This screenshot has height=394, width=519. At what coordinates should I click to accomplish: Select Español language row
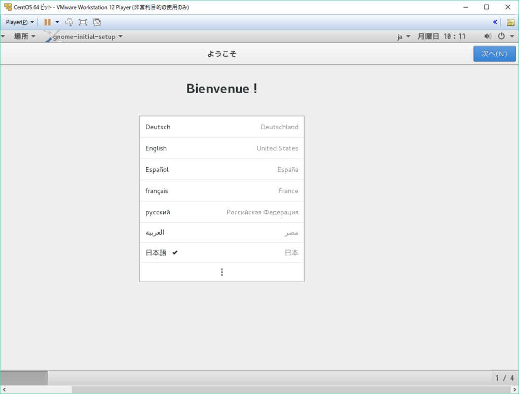pyautogui.click(x=222, y=169)
